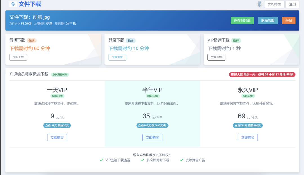Image resolution: width=304 pixels, height=175 pixels.
Task: Report the file using 举报 button
Action: pyautogui.click(x=289, y=20)
